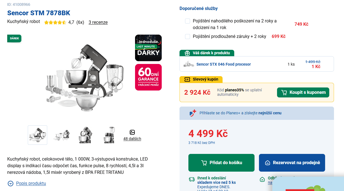Click the cart icon inside "Koupit s kuponem"
This screenshot has height=191, width=344.
click(284, 92)
